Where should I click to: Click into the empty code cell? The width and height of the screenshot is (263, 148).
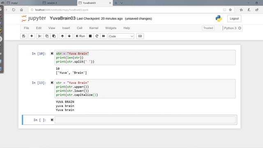[145, 120]
